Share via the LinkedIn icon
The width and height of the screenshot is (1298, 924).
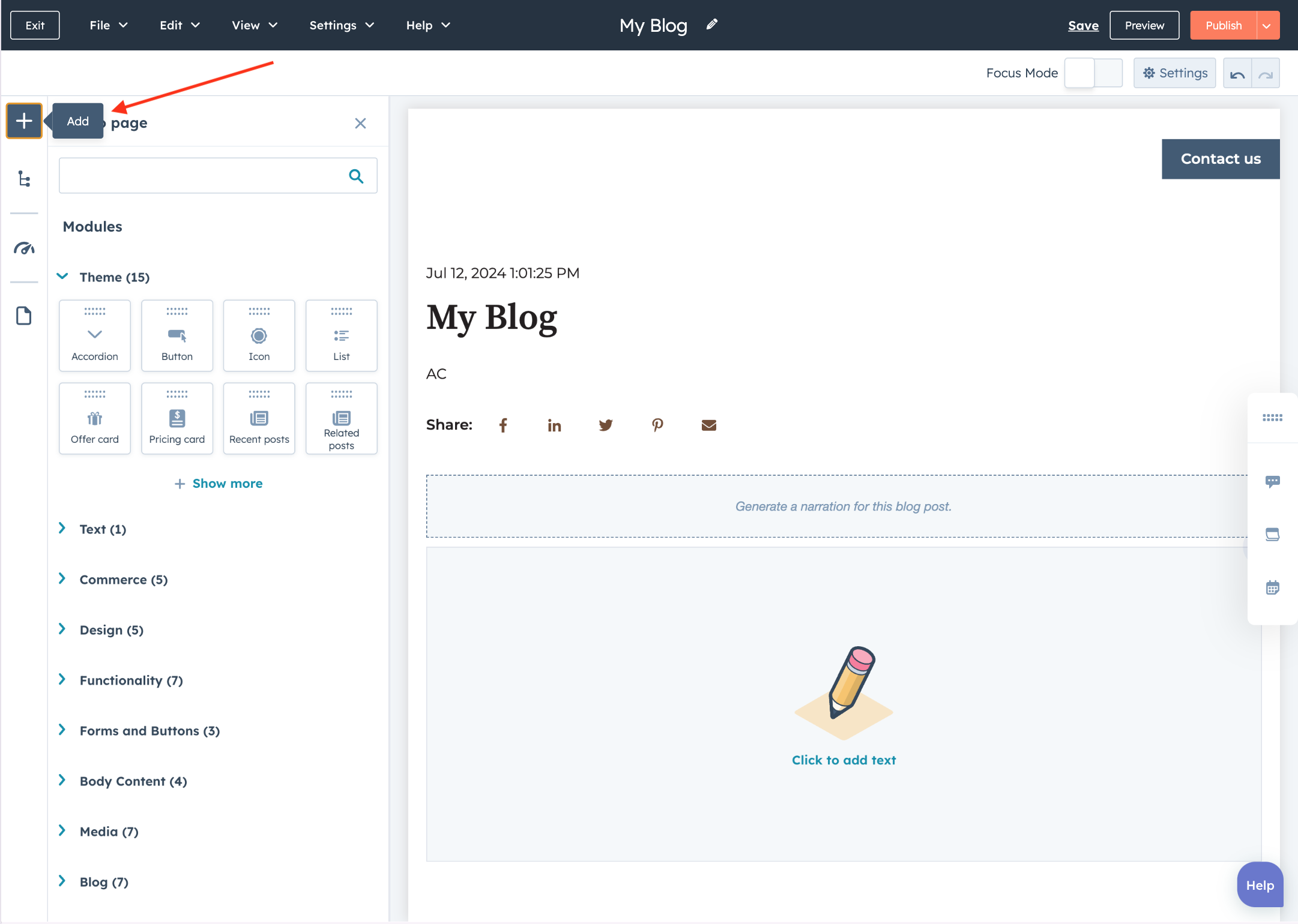pyautogui.click(x=554, y=425)
